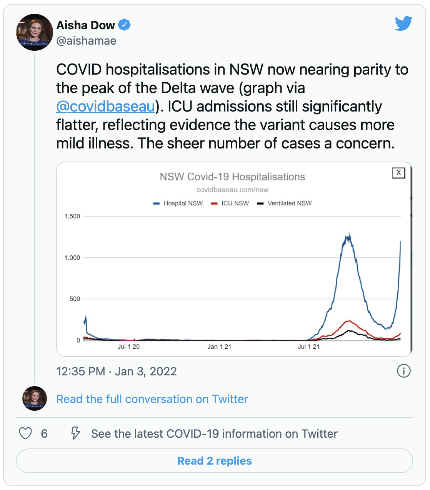Toggle Hospital NSW legend series
This screenshot has width=430, height=490.
coord(178,203)
